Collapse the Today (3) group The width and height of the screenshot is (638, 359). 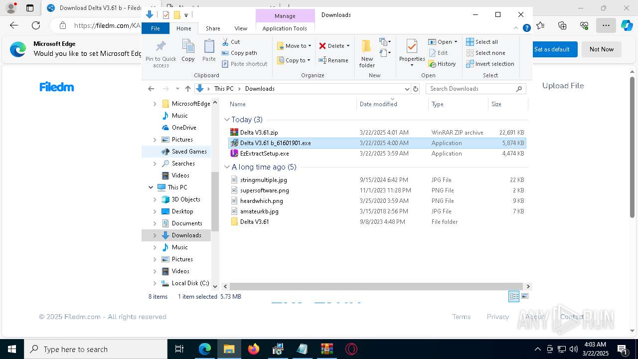(227, 120)
